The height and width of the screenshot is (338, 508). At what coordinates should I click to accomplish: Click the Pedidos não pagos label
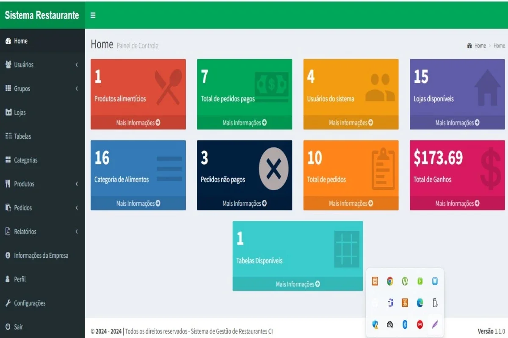(x=223, y=180)
